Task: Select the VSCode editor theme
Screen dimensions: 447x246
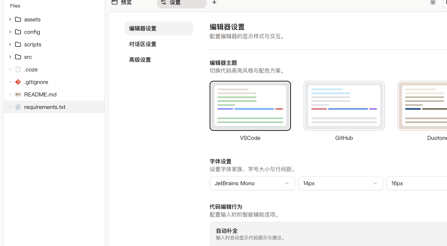Action: [x=250, y=106]
